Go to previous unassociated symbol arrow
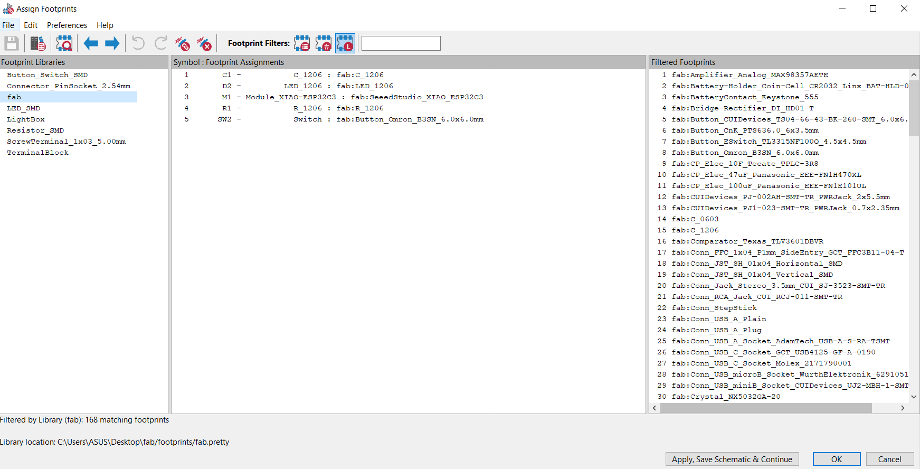Viewport: 920px width, 469px height. coord(91,43)
